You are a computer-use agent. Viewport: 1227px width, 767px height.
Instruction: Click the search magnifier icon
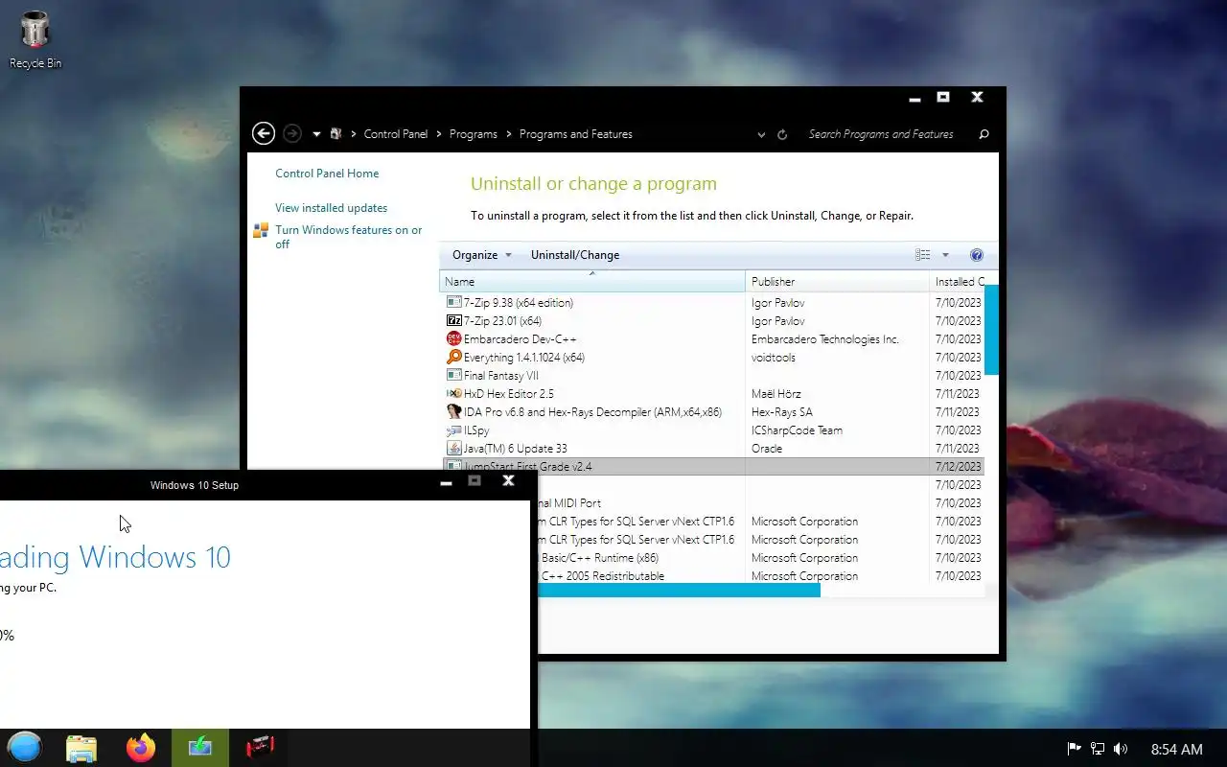(984, 134)
